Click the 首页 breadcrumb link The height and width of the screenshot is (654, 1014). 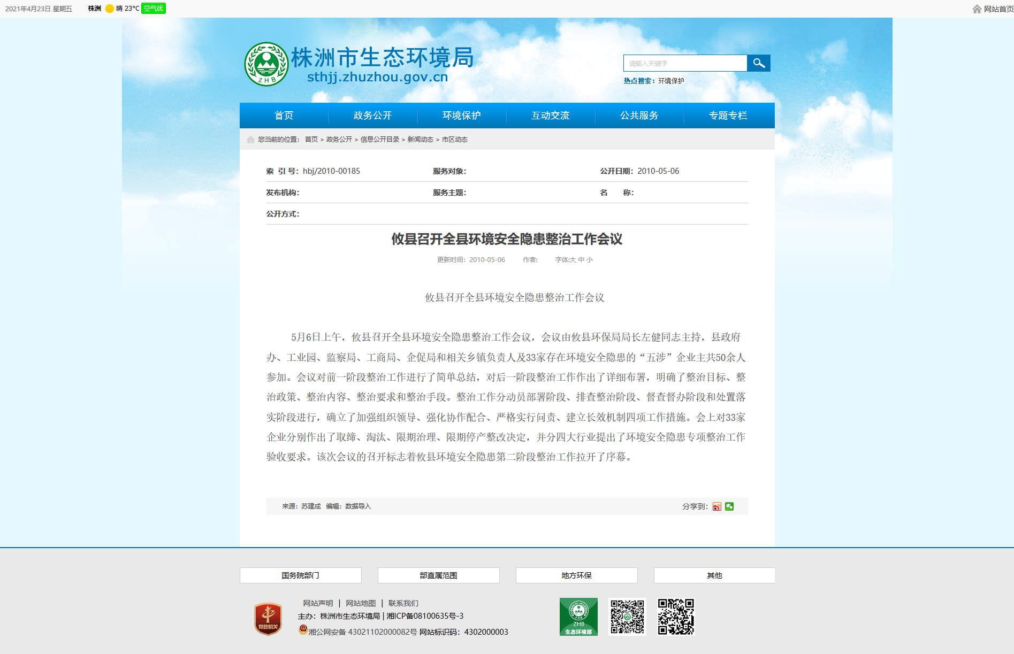(x=311, y=140)
